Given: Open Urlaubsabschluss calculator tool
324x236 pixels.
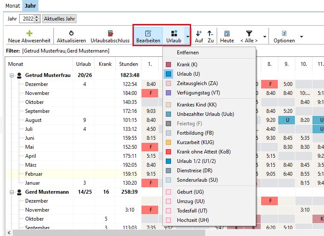Looking at the screenshot, I should coord(110,33).
